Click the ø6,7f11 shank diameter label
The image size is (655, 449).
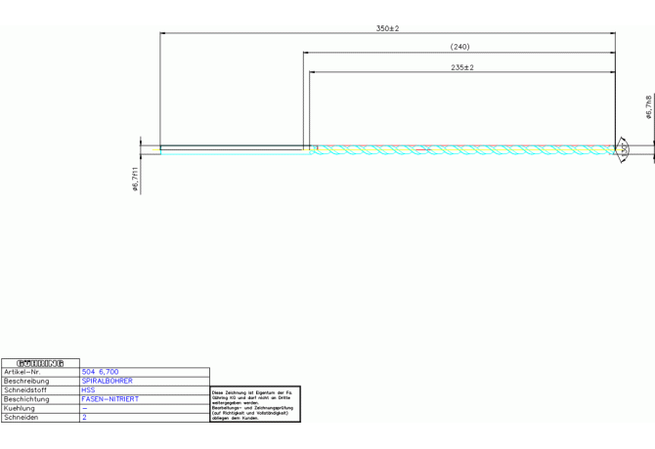tap(135, 180)
